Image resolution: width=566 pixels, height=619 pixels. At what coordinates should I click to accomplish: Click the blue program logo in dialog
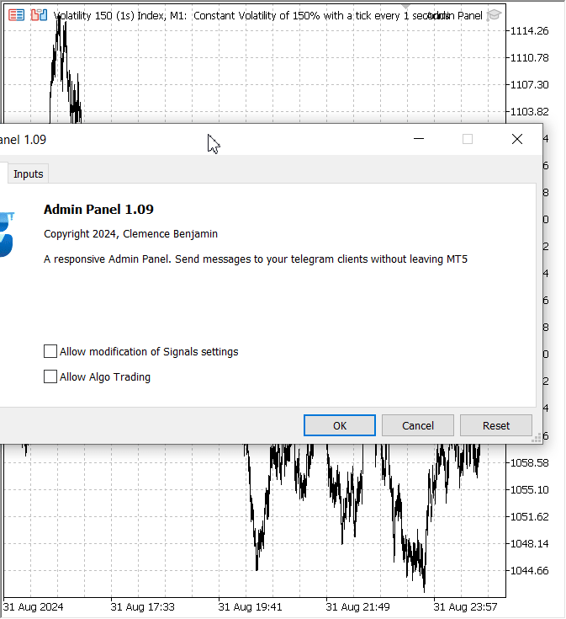point(6,234)
